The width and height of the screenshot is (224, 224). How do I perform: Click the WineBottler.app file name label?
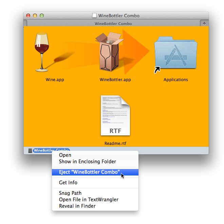point(115,80)
